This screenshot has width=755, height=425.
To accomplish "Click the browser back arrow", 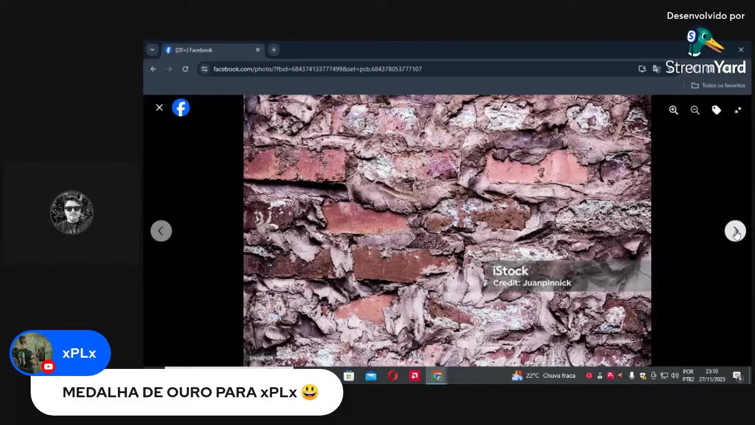I will (x=153, y=69).
